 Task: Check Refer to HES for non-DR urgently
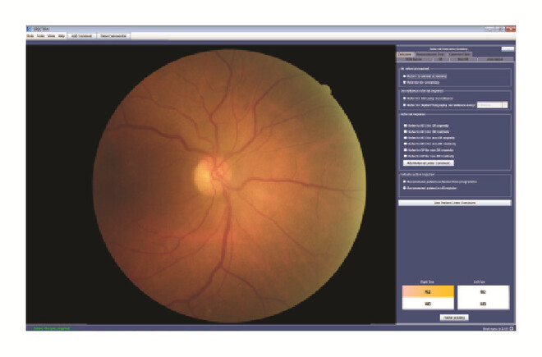tap(406, 138)
